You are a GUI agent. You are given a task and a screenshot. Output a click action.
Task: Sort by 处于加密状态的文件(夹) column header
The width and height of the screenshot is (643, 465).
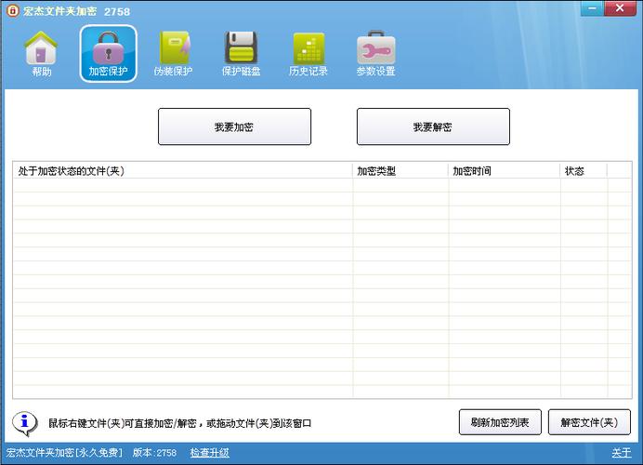(183, 171)
